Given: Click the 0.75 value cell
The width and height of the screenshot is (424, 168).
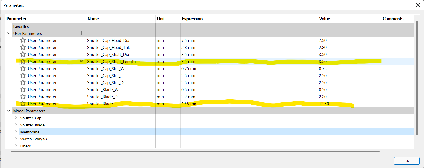Looking at the screenshot, I should click(350, 68).
